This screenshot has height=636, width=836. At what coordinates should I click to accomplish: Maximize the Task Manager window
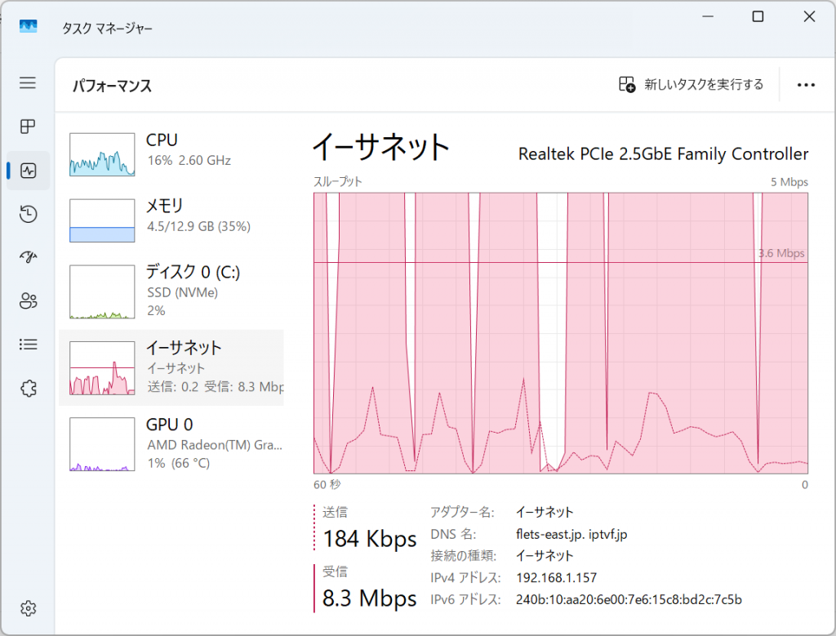pyautogui.click(x=758, y=16)
